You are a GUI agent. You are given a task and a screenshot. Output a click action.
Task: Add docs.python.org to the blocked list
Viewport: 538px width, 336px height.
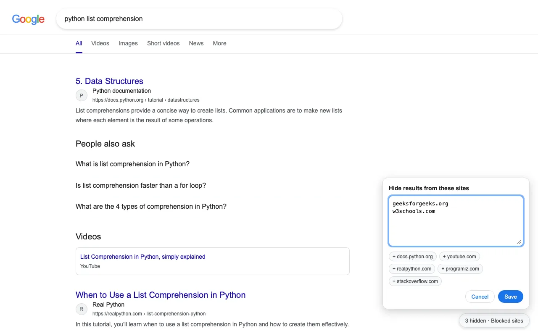click(413, 256)
